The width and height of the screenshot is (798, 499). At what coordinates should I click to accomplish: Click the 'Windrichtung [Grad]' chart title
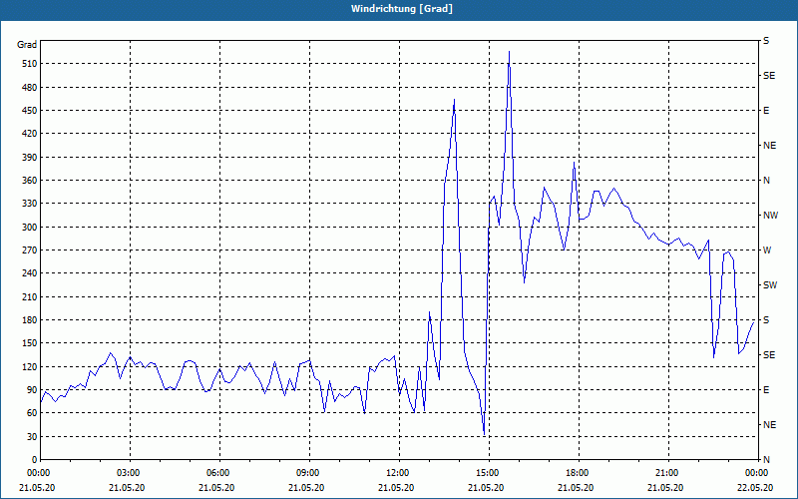pos(402,9)
